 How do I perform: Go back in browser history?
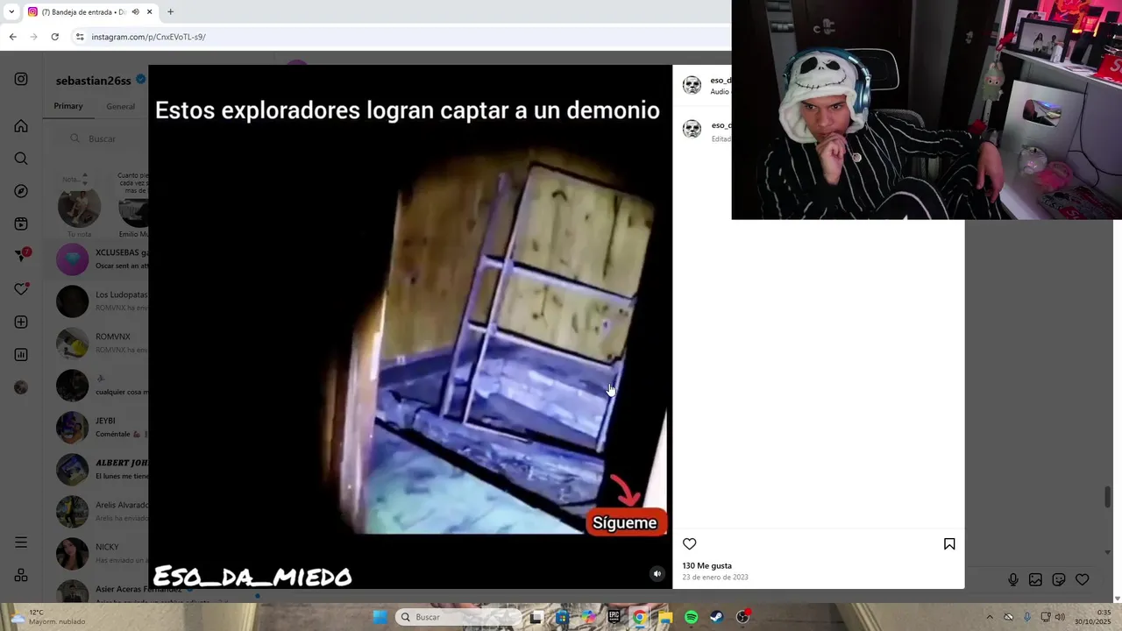click(x=12, y=37)
